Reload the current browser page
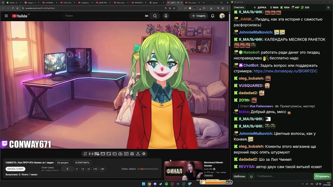Image resolution: width=333 pixels, height=187 pixels. 13,8
